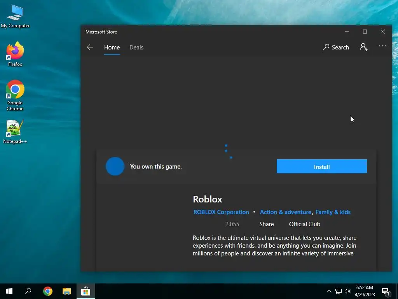Click Microsoft Store taskbar icon
Screen dimensions: 398x299
point(86,291)
